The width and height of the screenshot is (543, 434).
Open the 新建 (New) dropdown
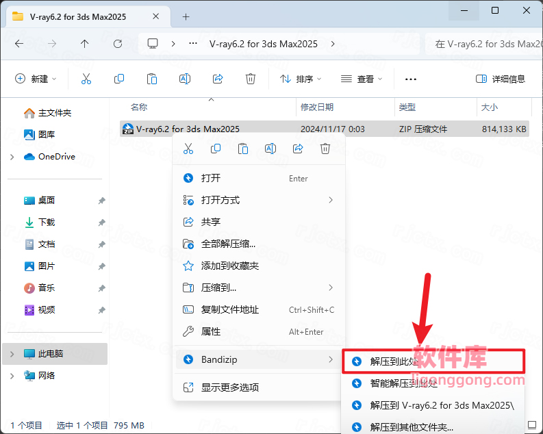pos(36,79)
